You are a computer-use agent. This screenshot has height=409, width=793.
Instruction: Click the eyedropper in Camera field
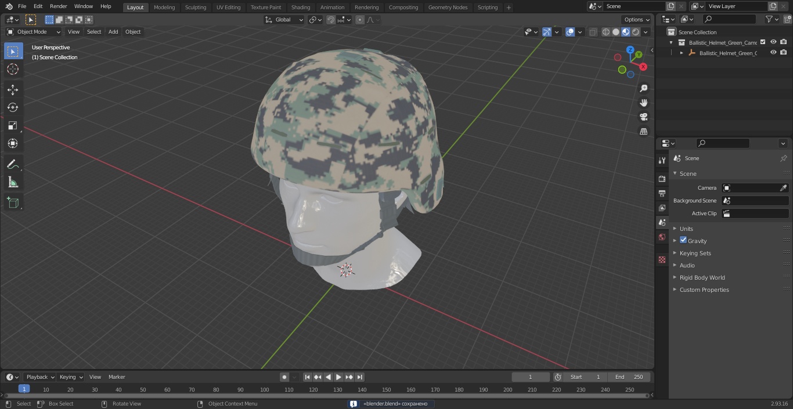(783, 188)
